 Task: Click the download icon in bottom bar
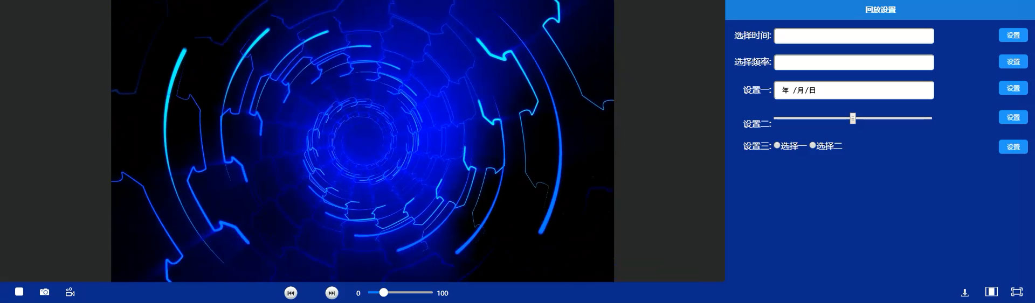pos(965,292)
